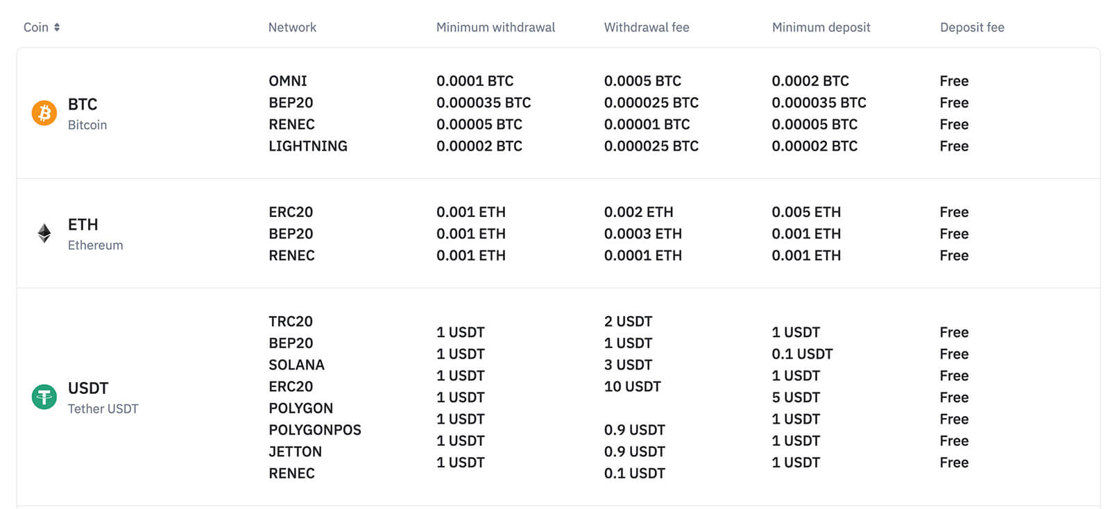Select the Withdrawal fee column header

point(647,27)
